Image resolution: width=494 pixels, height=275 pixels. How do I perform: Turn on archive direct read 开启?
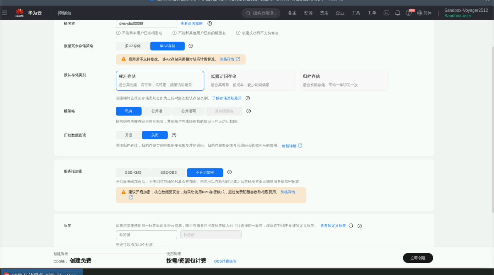tap(129, 135)
